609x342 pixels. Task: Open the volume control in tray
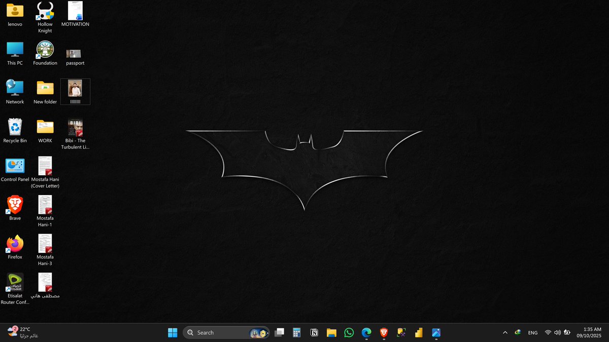[x=558, y=332]
